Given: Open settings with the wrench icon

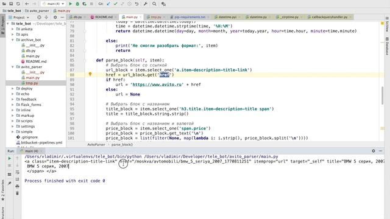Looking at the screenshot, I should click(146, 4).
